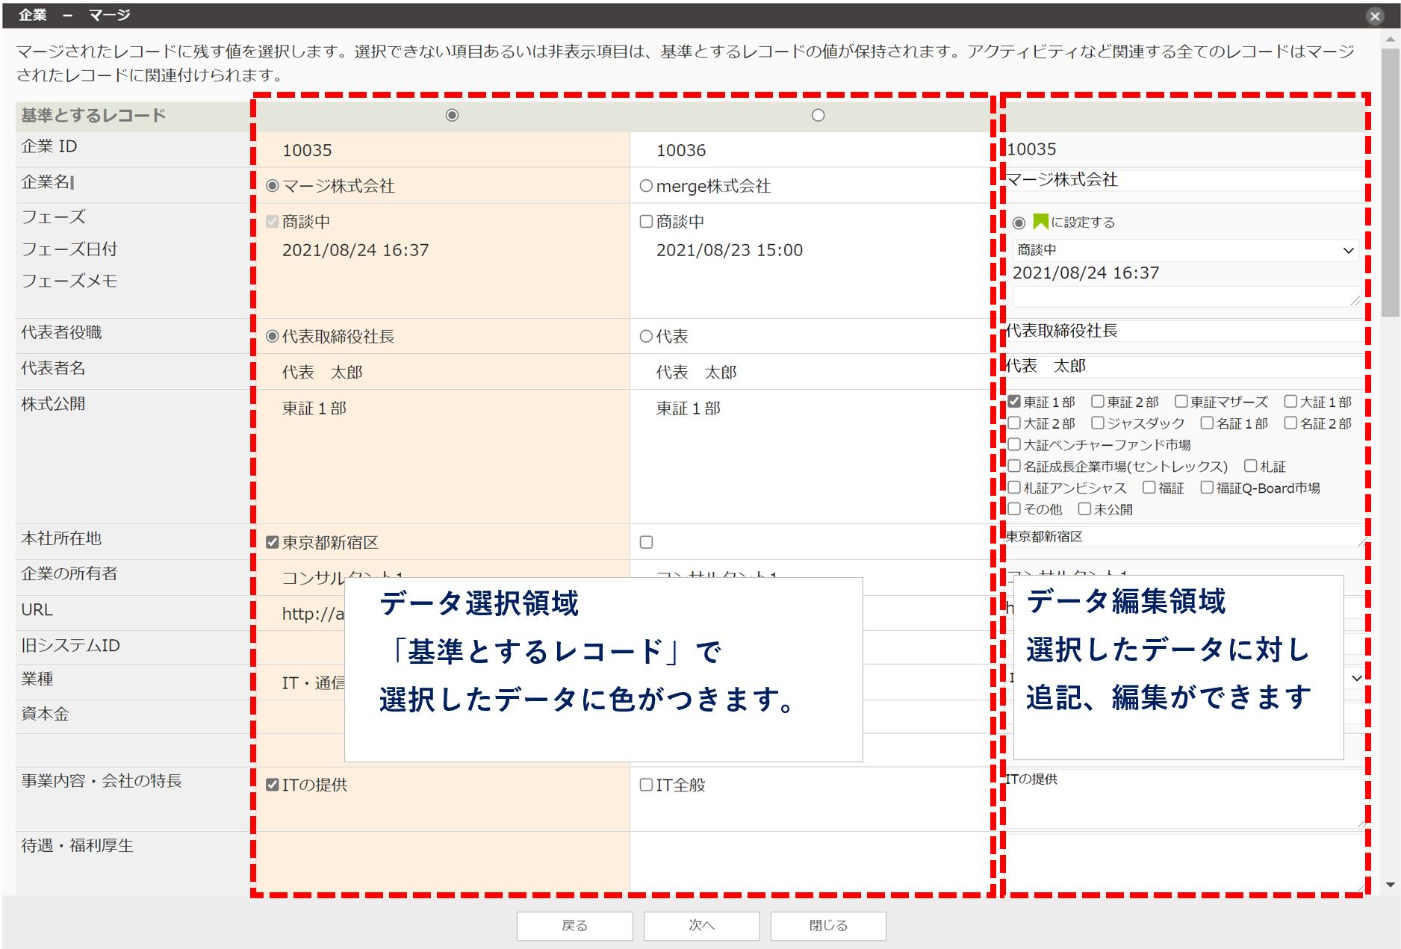1401x949 pixels.
Task: Click the green flag icon in the phase row
Action: click(1040, 222)
